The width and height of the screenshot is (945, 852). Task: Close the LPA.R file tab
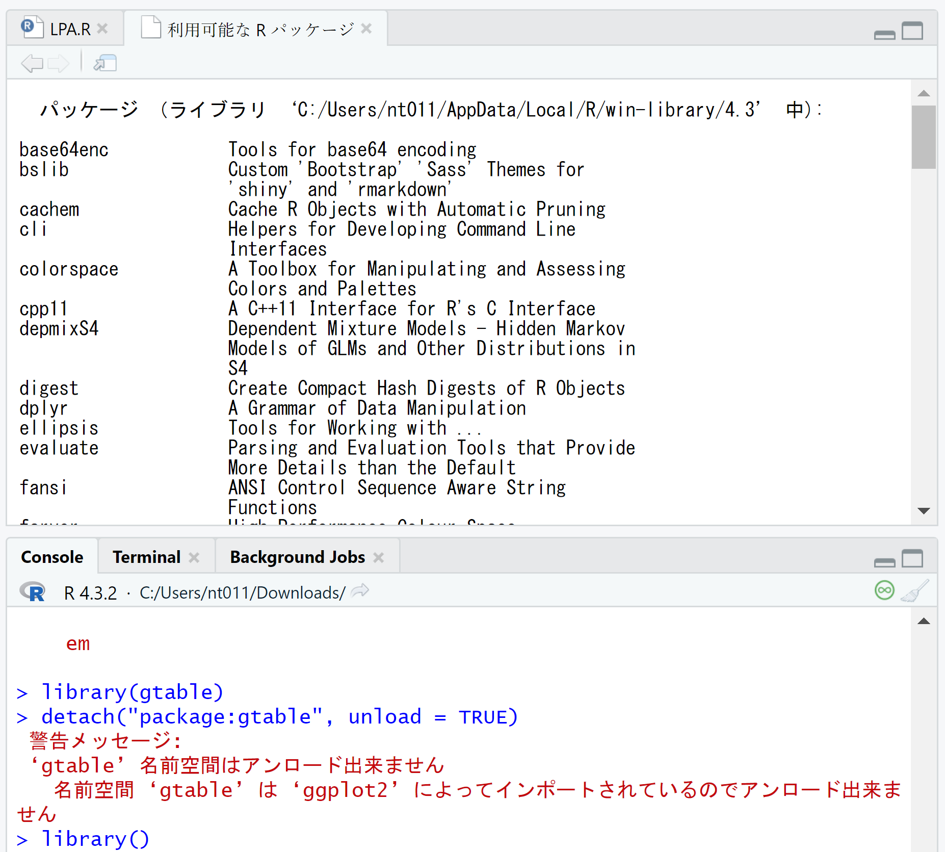(102, 29)
